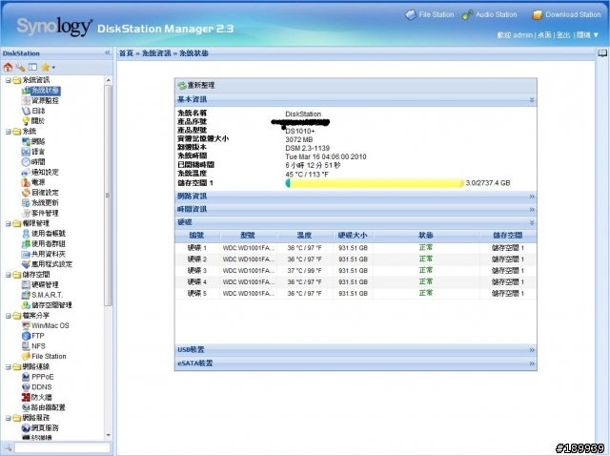This screenshot has width=610, height=456.
Task: Collapse the 網路連線 tree folder
Action: click(x=9, y=367)
